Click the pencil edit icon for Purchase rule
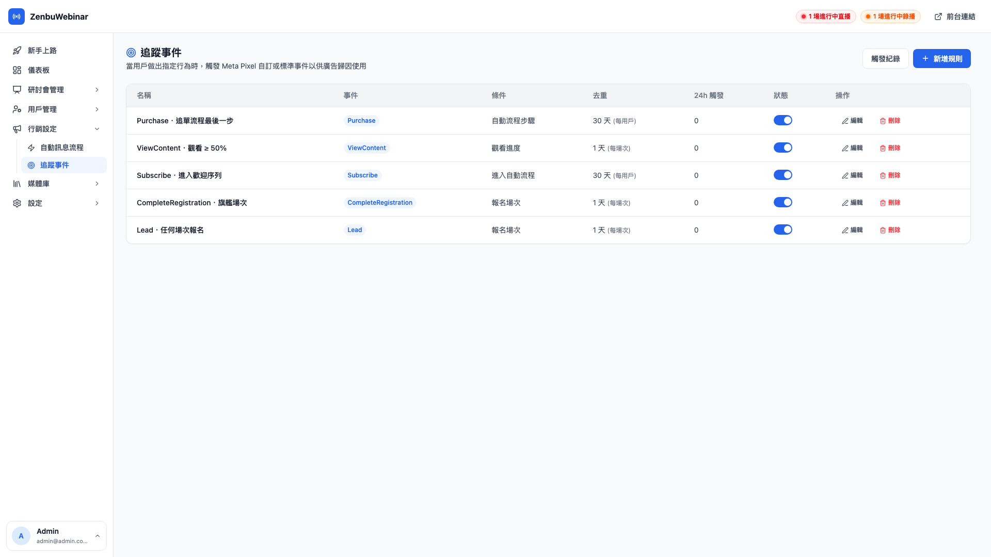This screenshot has height=557, width=991. 845,121
